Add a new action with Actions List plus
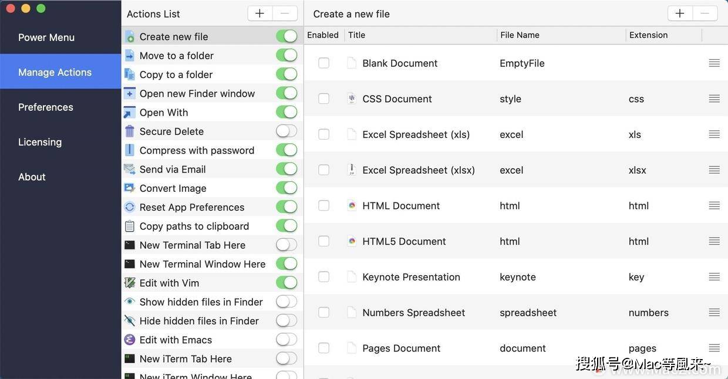Image resolution: width=728 pixels, height=379 pixels. 259,13
